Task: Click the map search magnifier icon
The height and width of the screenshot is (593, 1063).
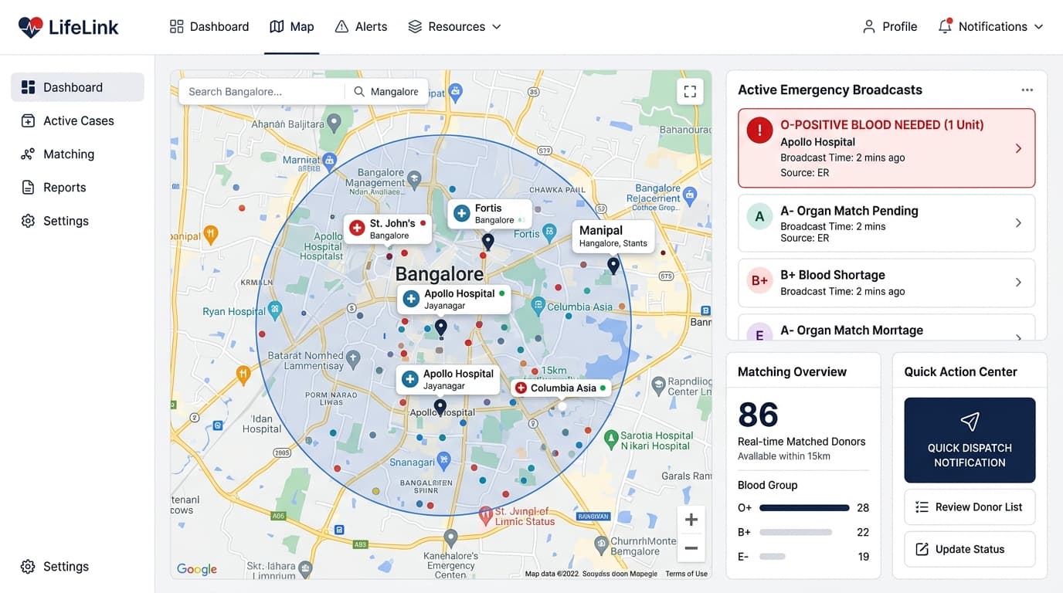Action: click(359, 91)
